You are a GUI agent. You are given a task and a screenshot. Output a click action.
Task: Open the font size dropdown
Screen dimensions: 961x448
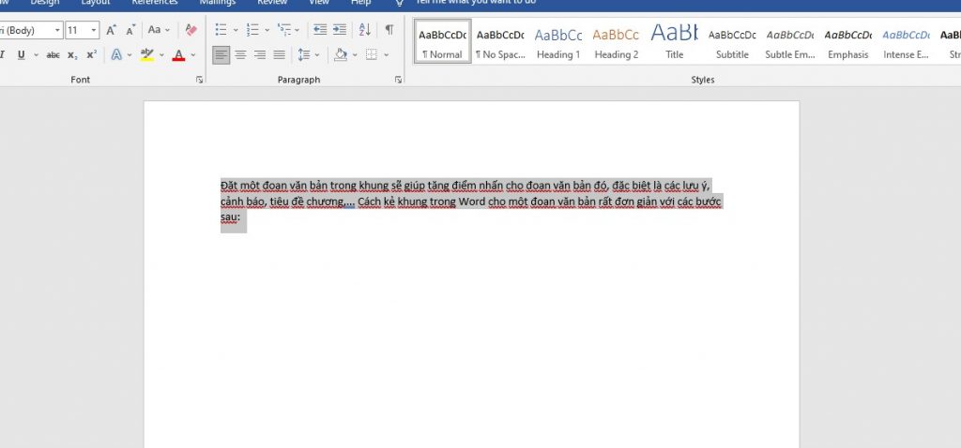click(96, 31)
